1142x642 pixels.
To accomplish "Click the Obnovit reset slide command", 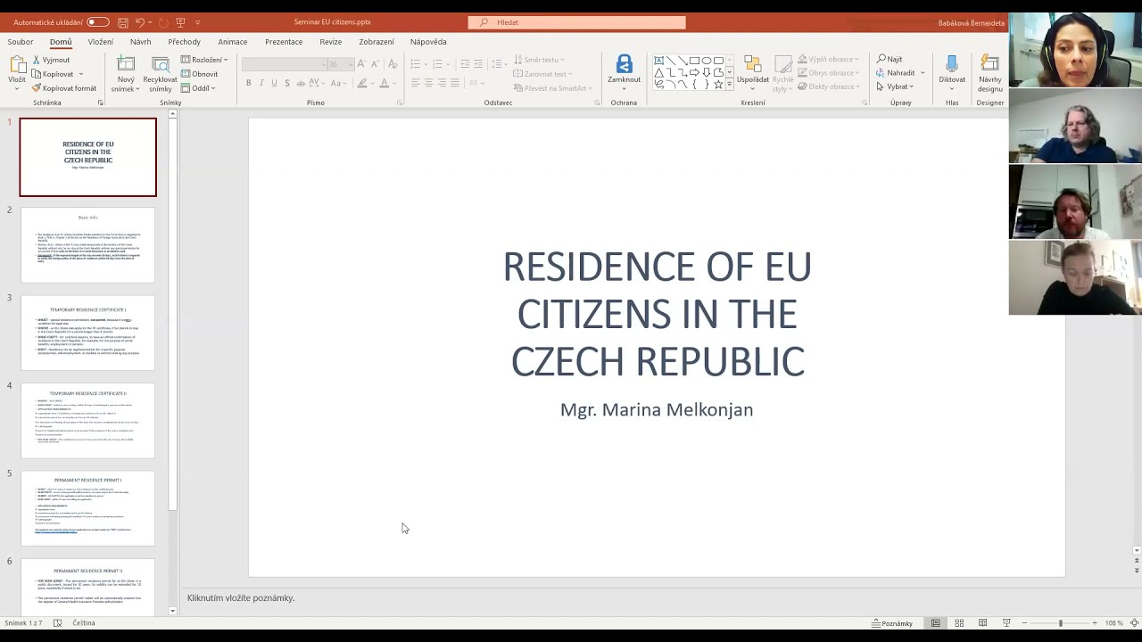I will 200,74.
